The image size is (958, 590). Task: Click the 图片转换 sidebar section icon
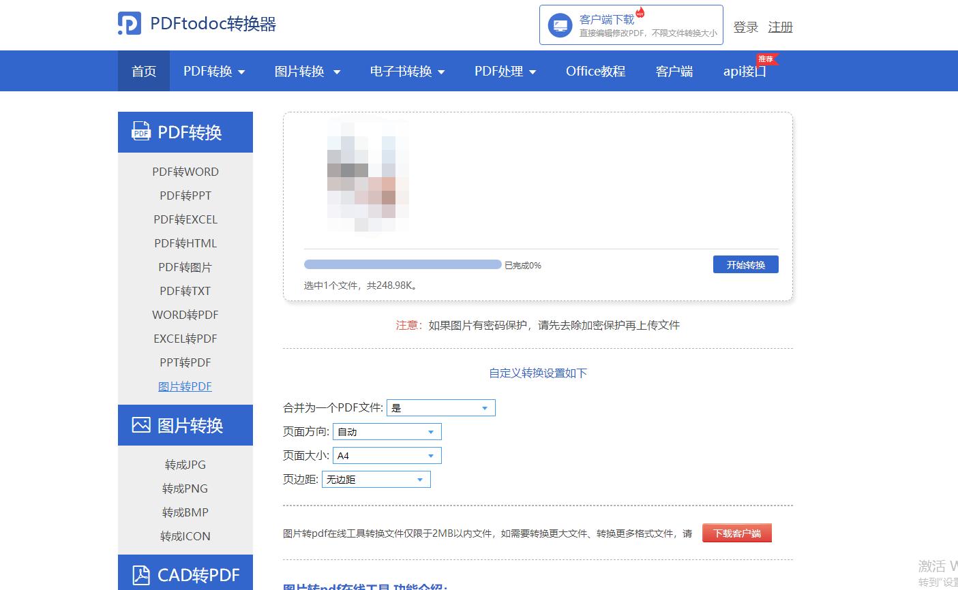click(140, 424)
